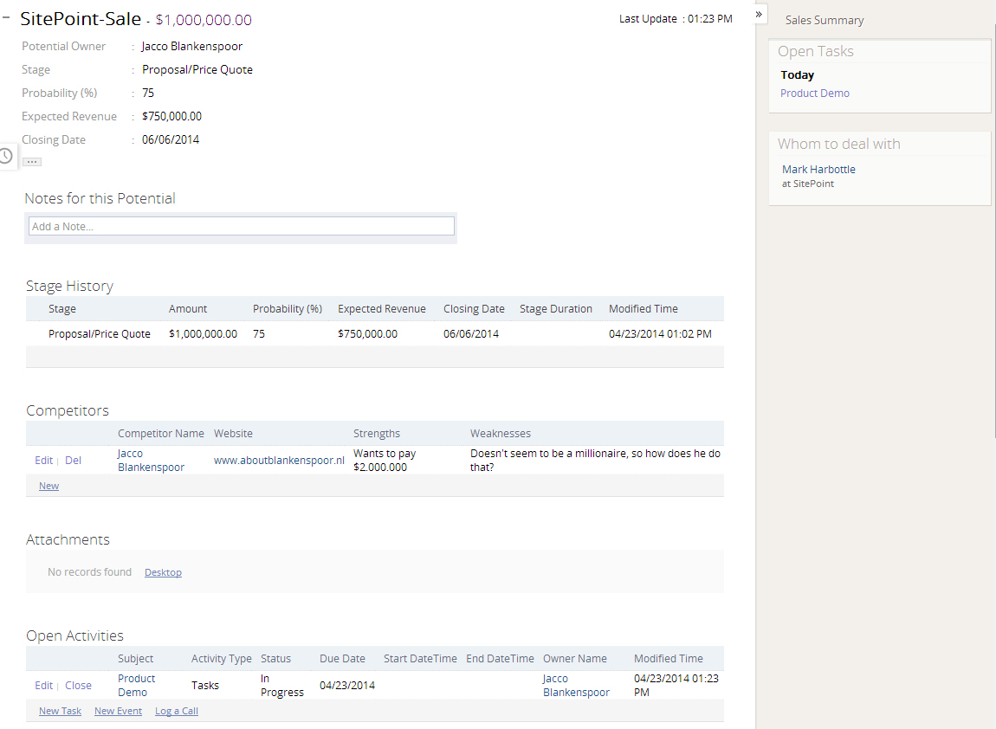Click the Stage column header in Stage History
Viewport: 996px width, 729px height.
pyautogui.click(x=62, y=308)
